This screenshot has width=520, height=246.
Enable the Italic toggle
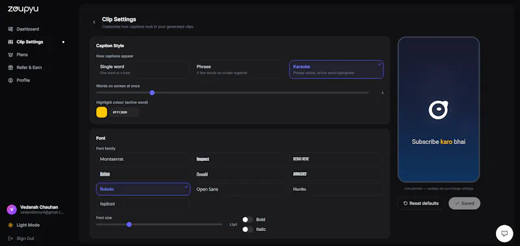point(248,229)
